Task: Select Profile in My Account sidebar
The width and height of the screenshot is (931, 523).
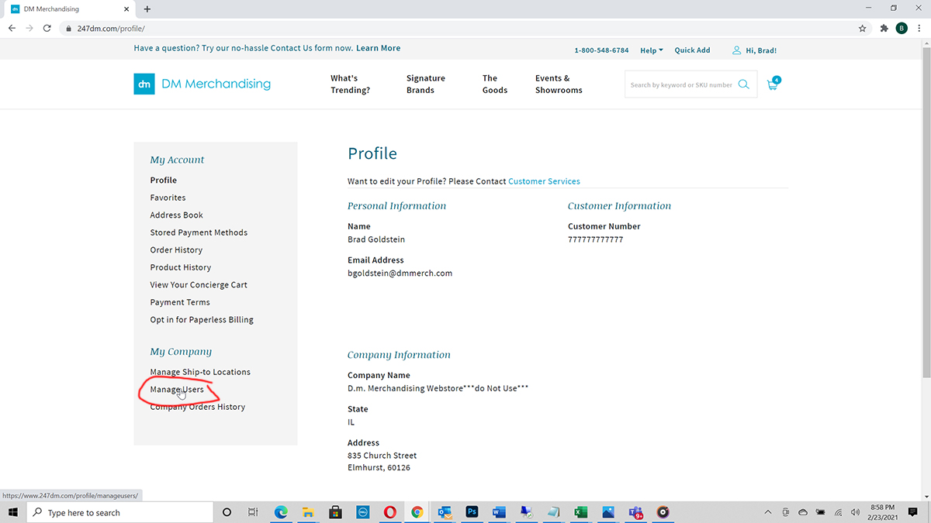Action: point(164,180)
